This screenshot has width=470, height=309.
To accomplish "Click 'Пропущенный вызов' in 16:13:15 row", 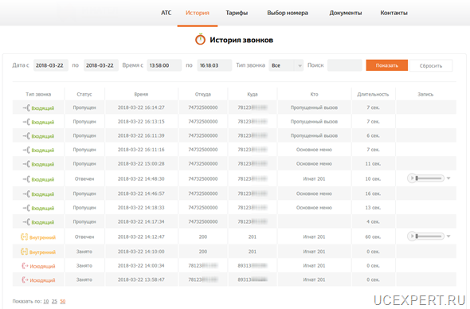I will 314,121.
